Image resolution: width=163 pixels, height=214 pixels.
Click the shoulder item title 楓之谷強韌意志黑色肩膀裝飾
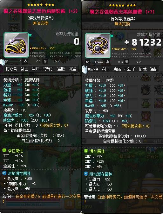click(35, 11)
